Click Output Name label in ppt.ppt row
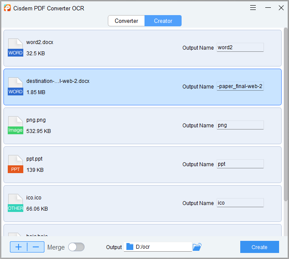 click(198, 164)
